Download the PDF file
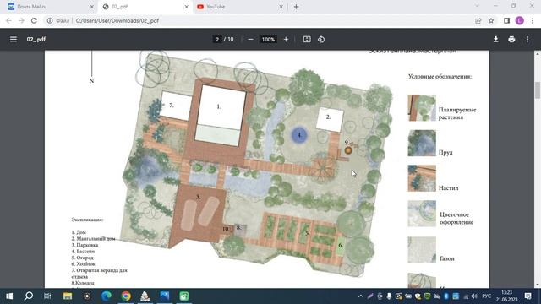This screenshot has width=541, height=304. pyautogui.click(x=495, y=40)
